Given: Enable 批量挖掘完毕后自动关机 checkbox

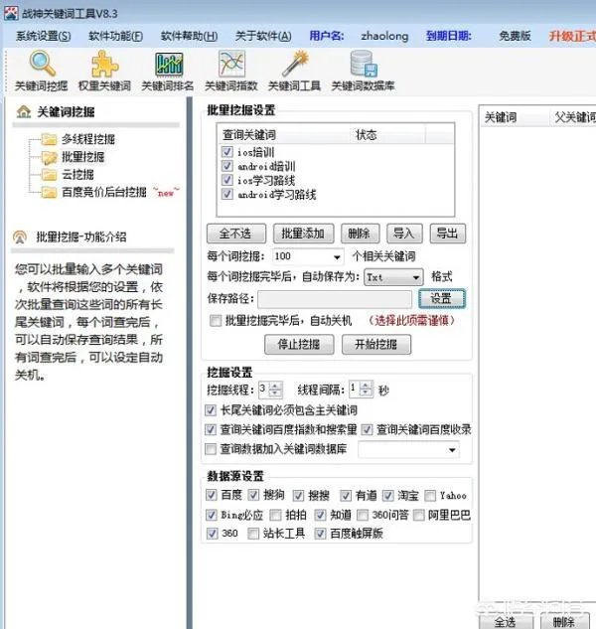Looking at the screenshot, I should (216, 321).
